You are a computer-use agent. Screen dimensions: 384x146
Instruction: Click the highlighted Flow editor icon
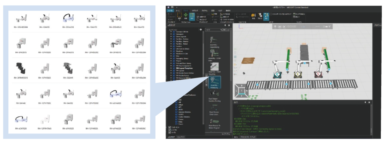(266, 15)
